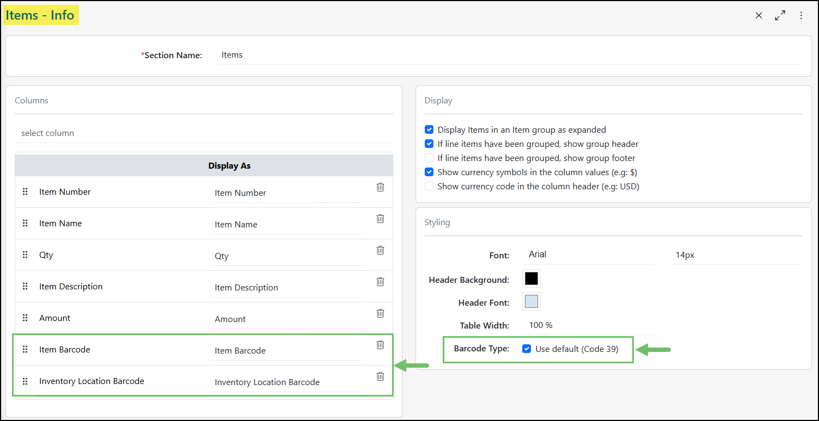Screen dimensions: 819x421
Task: Open the Header Font color swatch
Action: tap(531, 302)
